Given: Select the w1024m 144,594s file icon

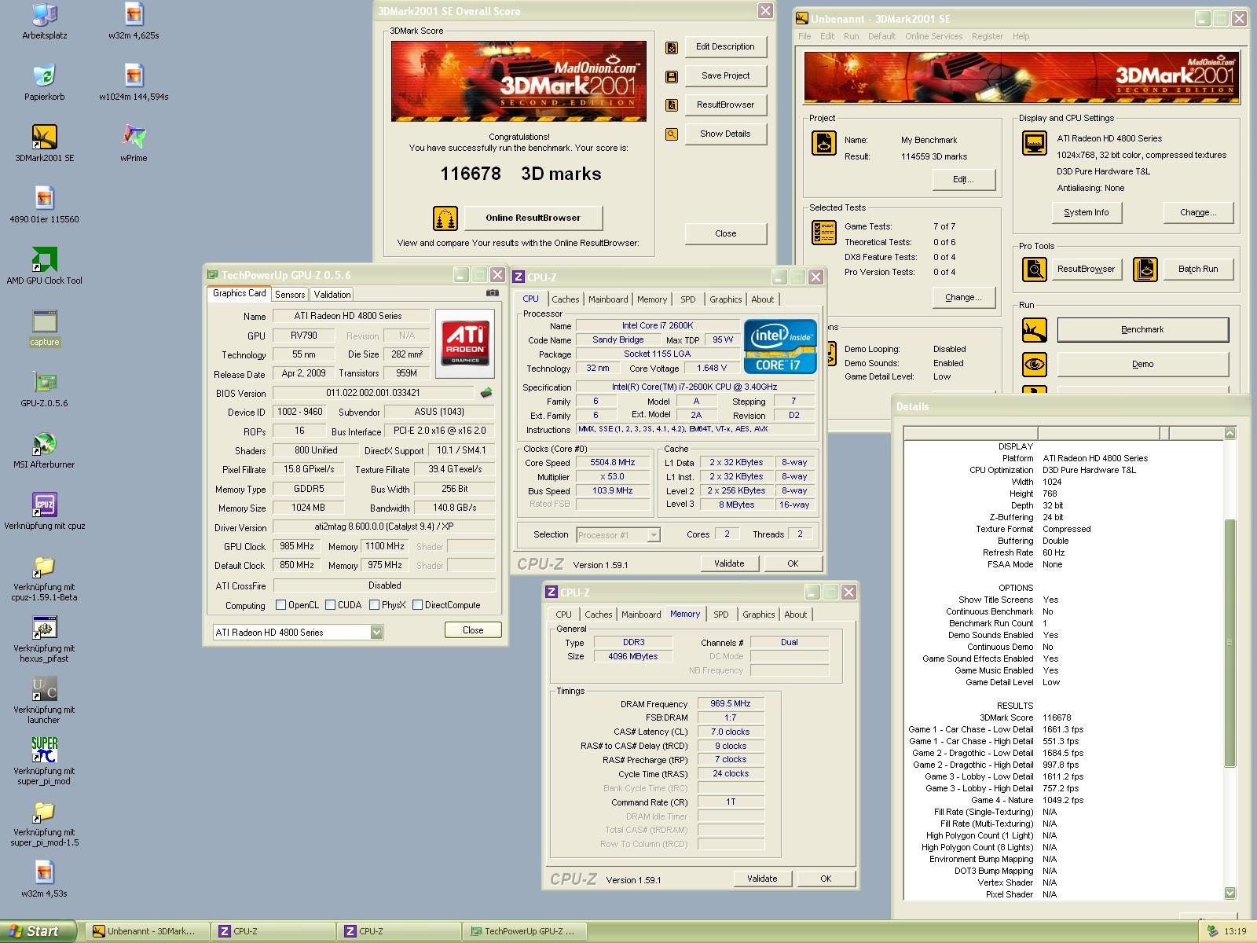Looking at the screenshot, I should click(x=134, y=83).
